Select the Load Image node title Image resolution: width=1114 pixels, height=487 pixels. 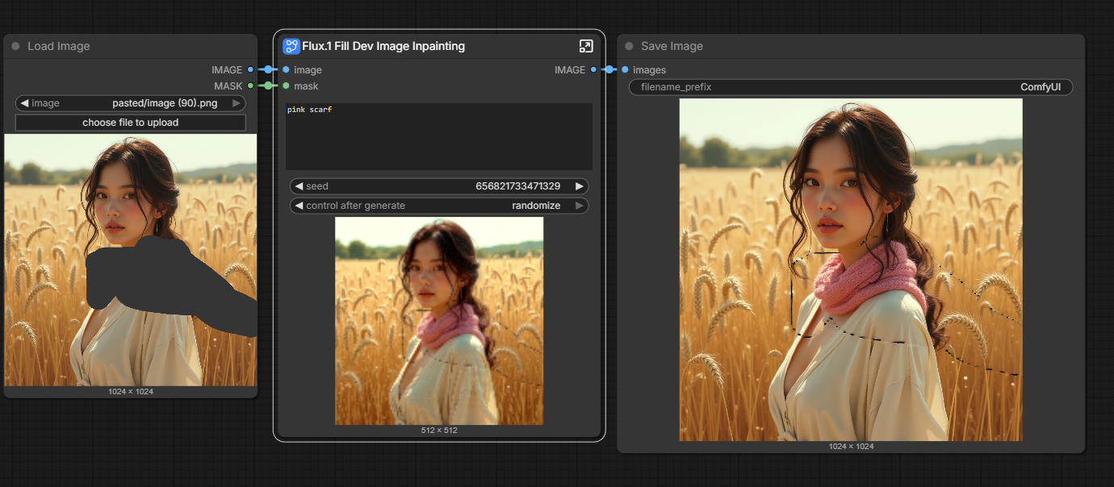coord(59,46)
